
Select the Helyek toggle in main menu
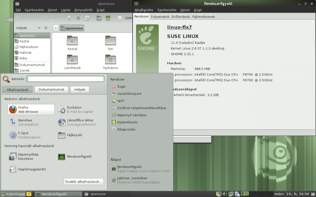coord(80,89)
